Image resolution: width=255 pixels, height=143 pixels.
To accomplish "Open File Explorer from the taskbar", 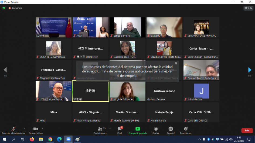I will 41,139.
